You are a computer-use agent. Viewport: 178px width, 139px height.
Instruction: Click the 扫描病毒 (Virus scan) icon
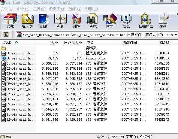point(146,21)
